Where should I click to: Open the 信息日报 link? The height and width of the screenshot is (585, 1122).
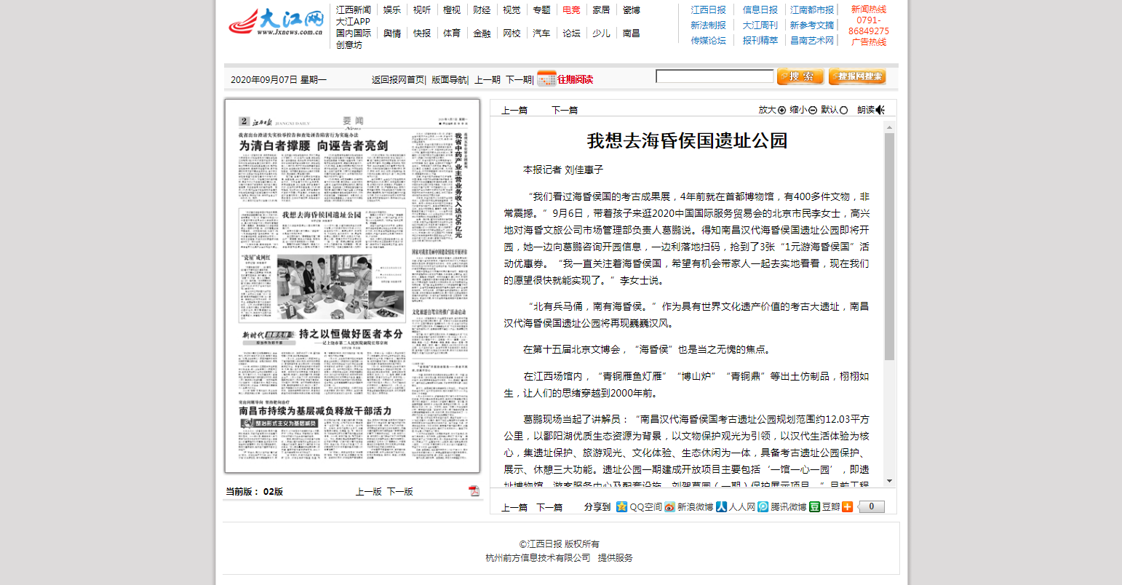pyautogui.click(x=760, y=10)
